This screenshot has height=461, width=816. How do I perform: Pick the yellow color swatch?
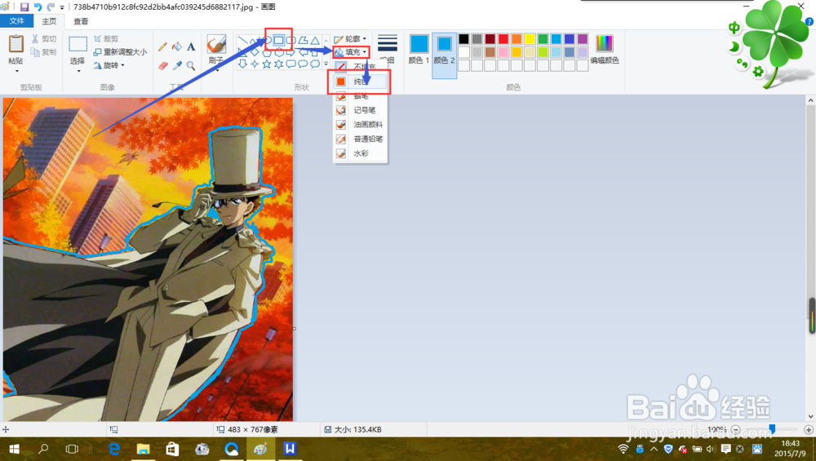[x=530, y=39]
